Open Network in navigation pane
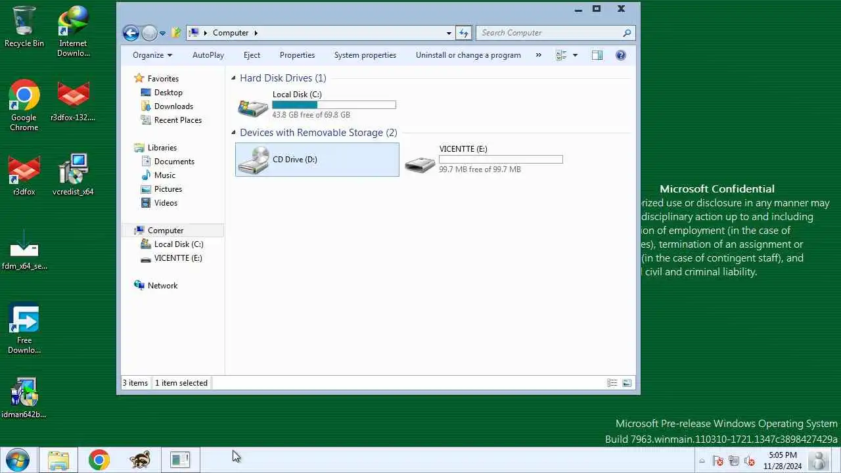This screenshot has height=473, width=841. click(162, 286)
